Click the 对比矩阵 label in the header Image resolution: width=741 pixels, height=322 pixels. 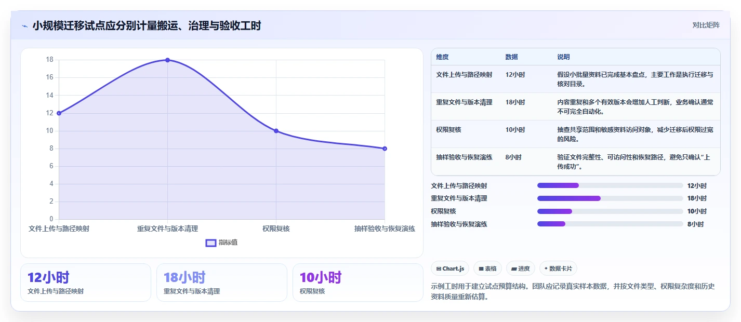click(706, 25)
